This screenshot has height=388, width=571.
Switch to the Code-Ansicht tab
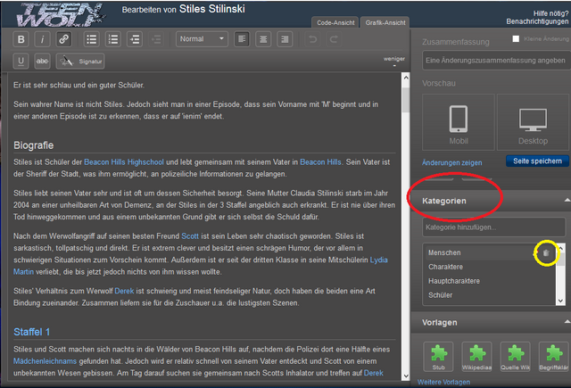pos(335,22)
